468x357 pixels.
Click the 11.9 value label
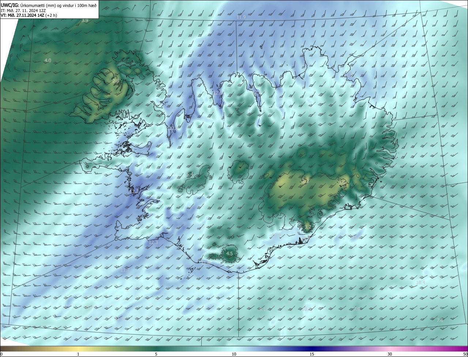pos(241,17)
